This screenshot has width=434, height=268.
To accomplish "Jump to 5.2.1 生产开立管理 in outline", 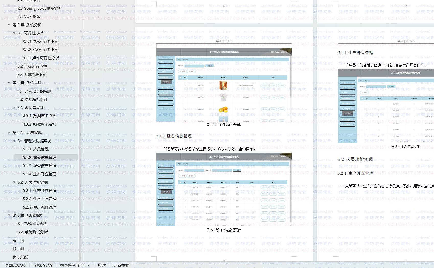I will pos(39,190).
